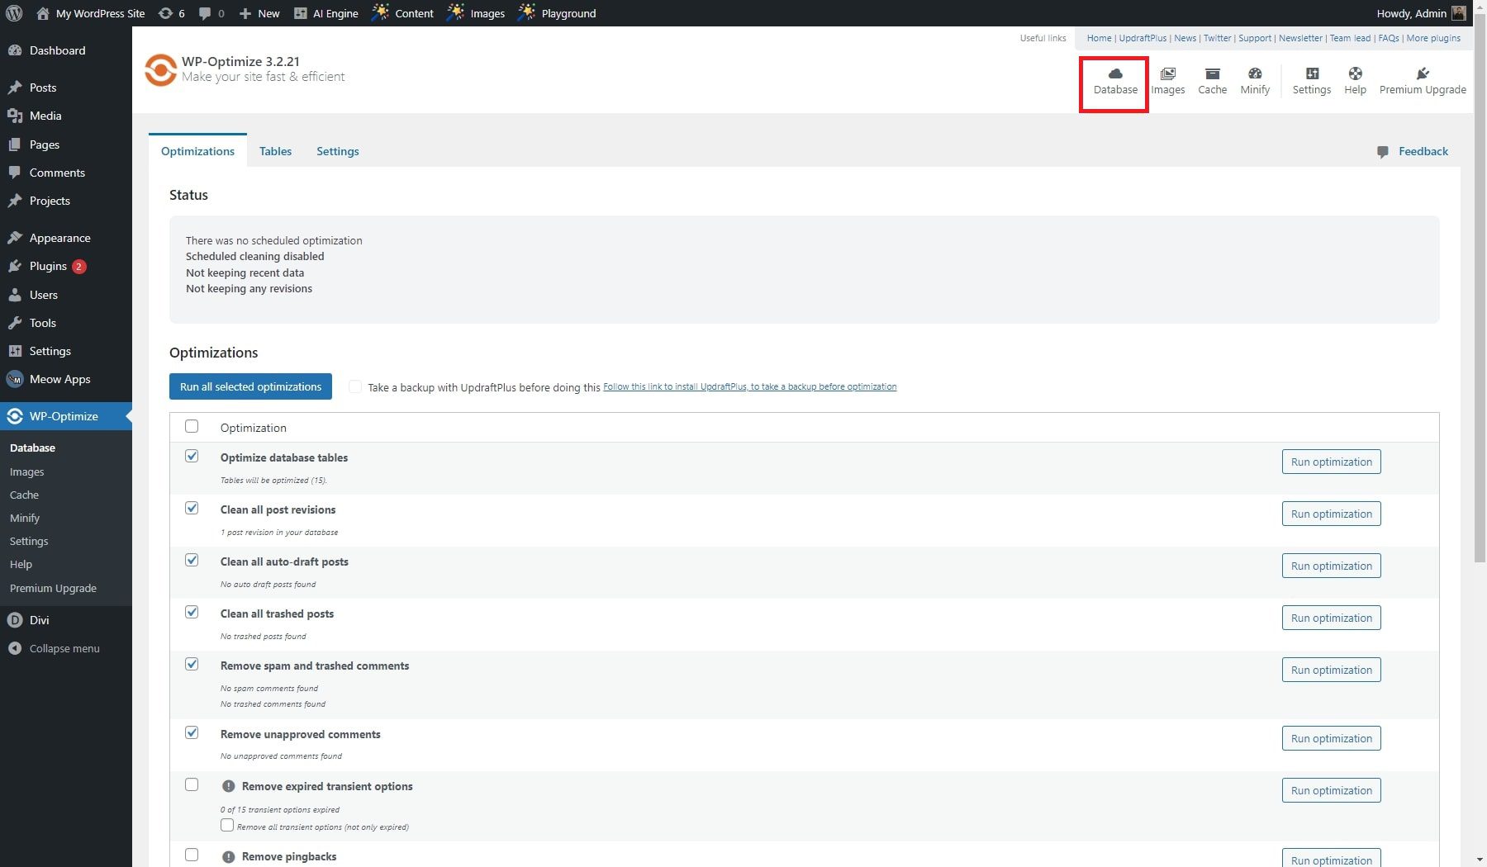1487x867 pixels.
Task: Check Remove expired transient options
Action: [192, 784]
